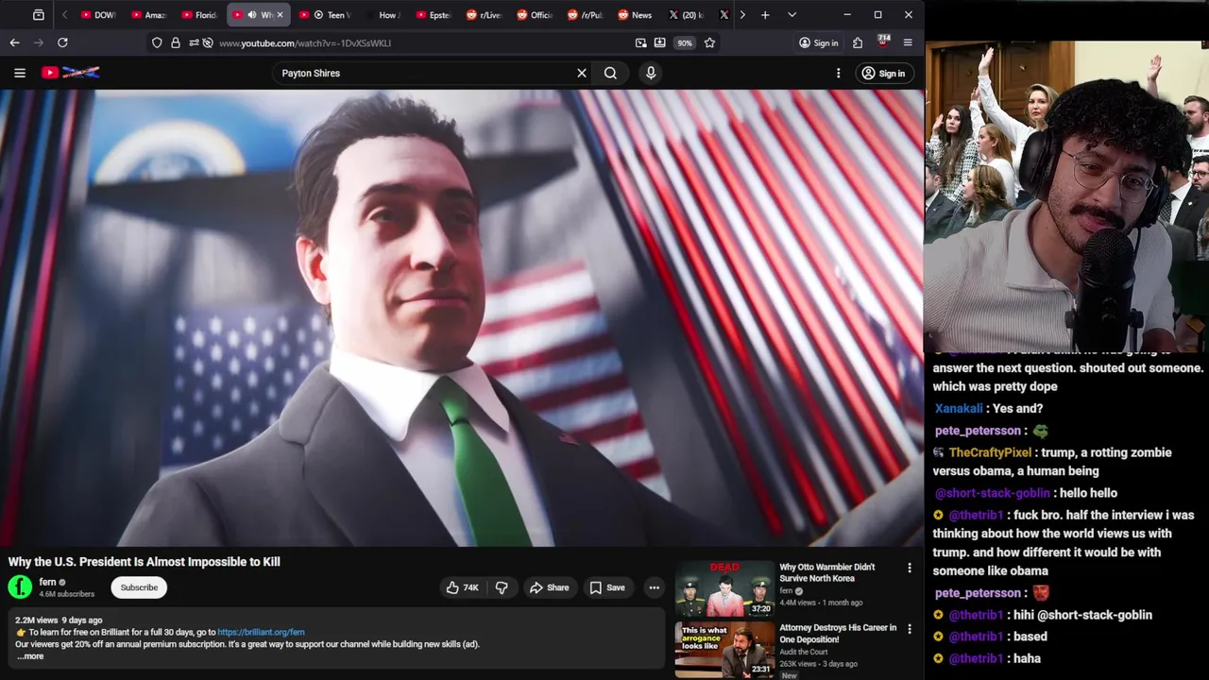Viewport: 1209px width, 680px height.
Task: Switch to the How tab
Action: pyautogui.click(x=385, y=15)
